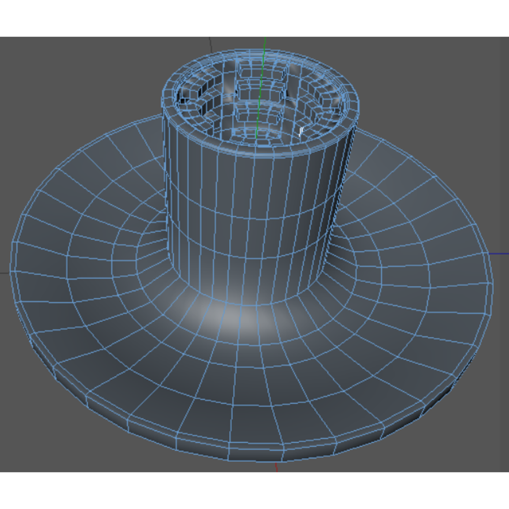Click the green Y-axis line above the cylinder
Screen dimensions: 509x509
click(265, 43)
